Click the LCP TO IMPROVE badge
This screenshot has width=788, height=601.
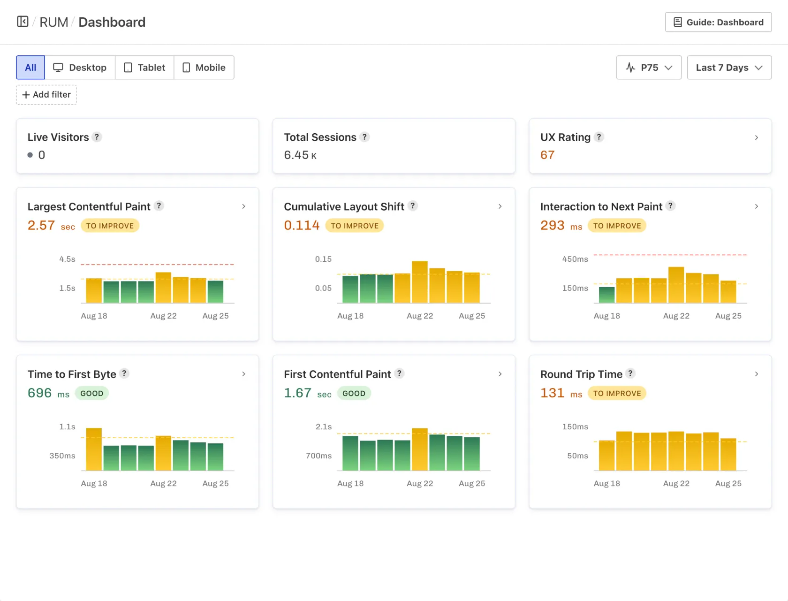[110, 226]
